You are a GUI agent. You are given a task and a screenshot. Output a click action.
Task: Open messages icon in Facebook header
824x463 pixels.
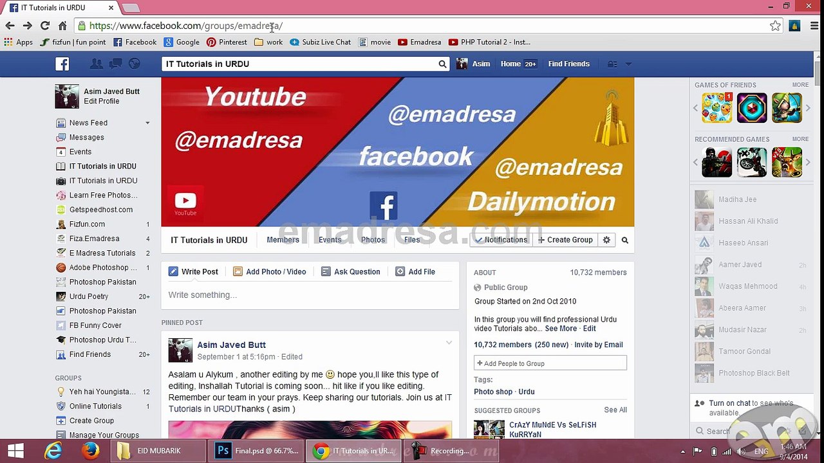116,64
